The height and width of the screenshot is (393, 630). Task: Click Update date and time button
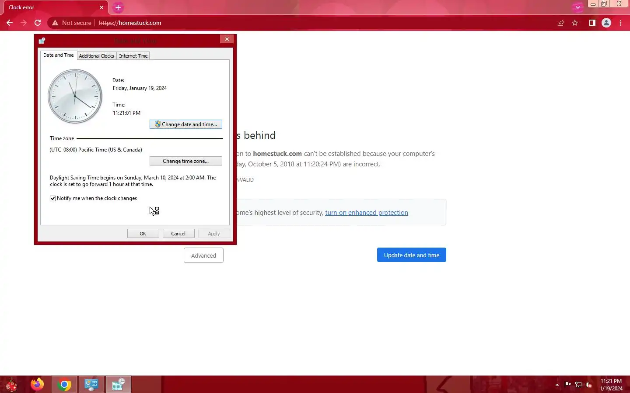pyautogui.click(x=412, y=255)
